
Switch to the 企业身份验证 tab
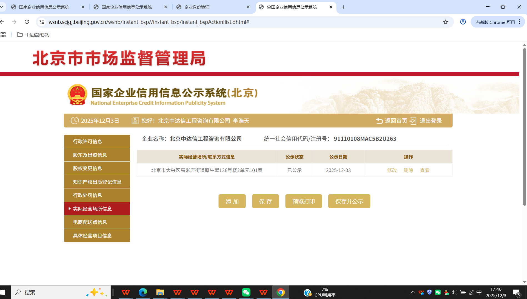click(214, 7)
